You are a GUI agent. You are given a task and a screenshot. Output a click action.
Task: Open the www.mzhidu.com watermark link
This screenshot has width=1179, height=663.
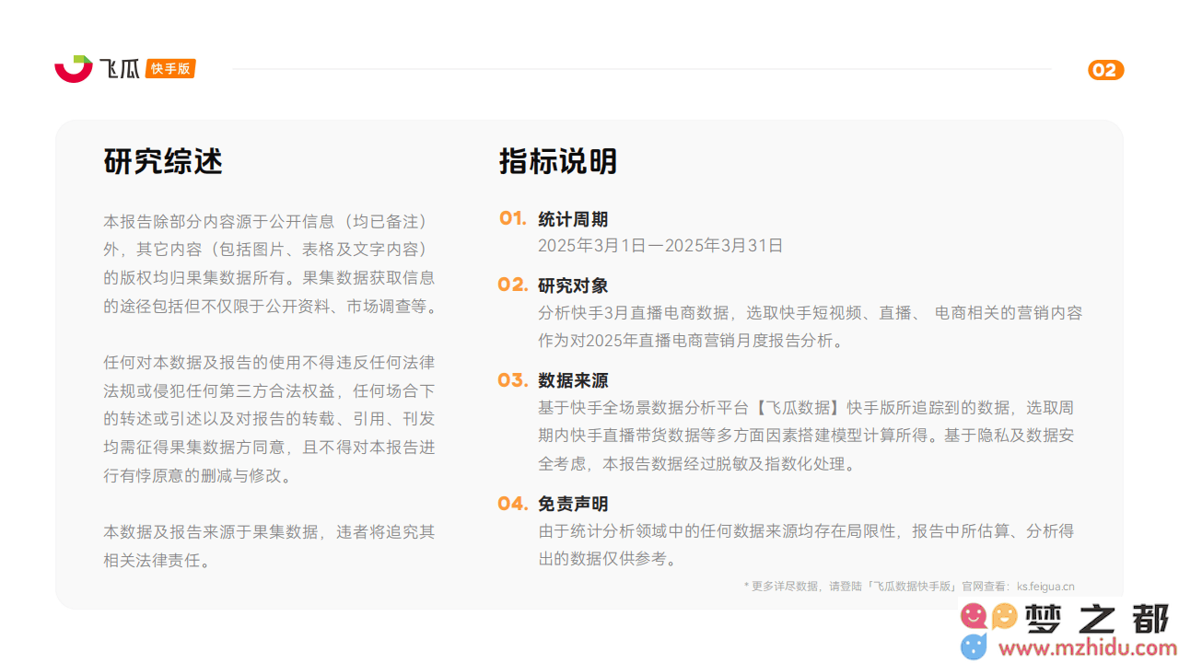coord(1088,648)
